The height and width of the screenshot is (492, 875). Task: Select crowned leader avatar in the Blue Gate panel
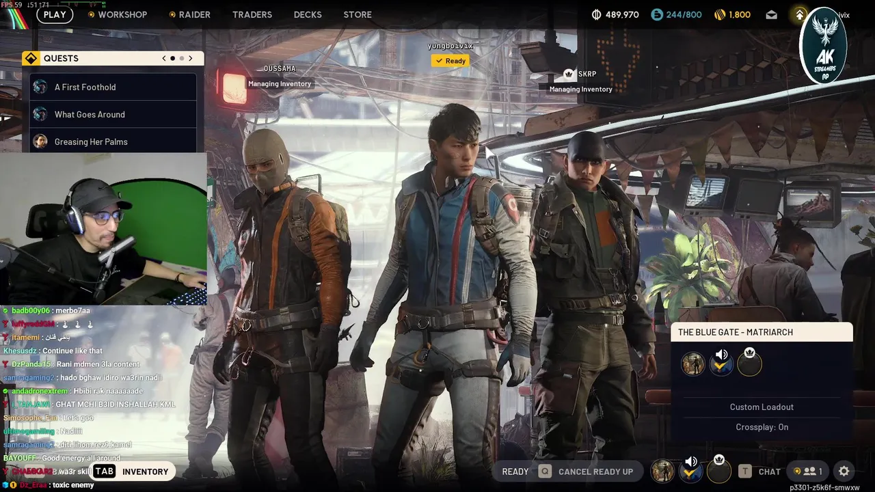point(749,364)
